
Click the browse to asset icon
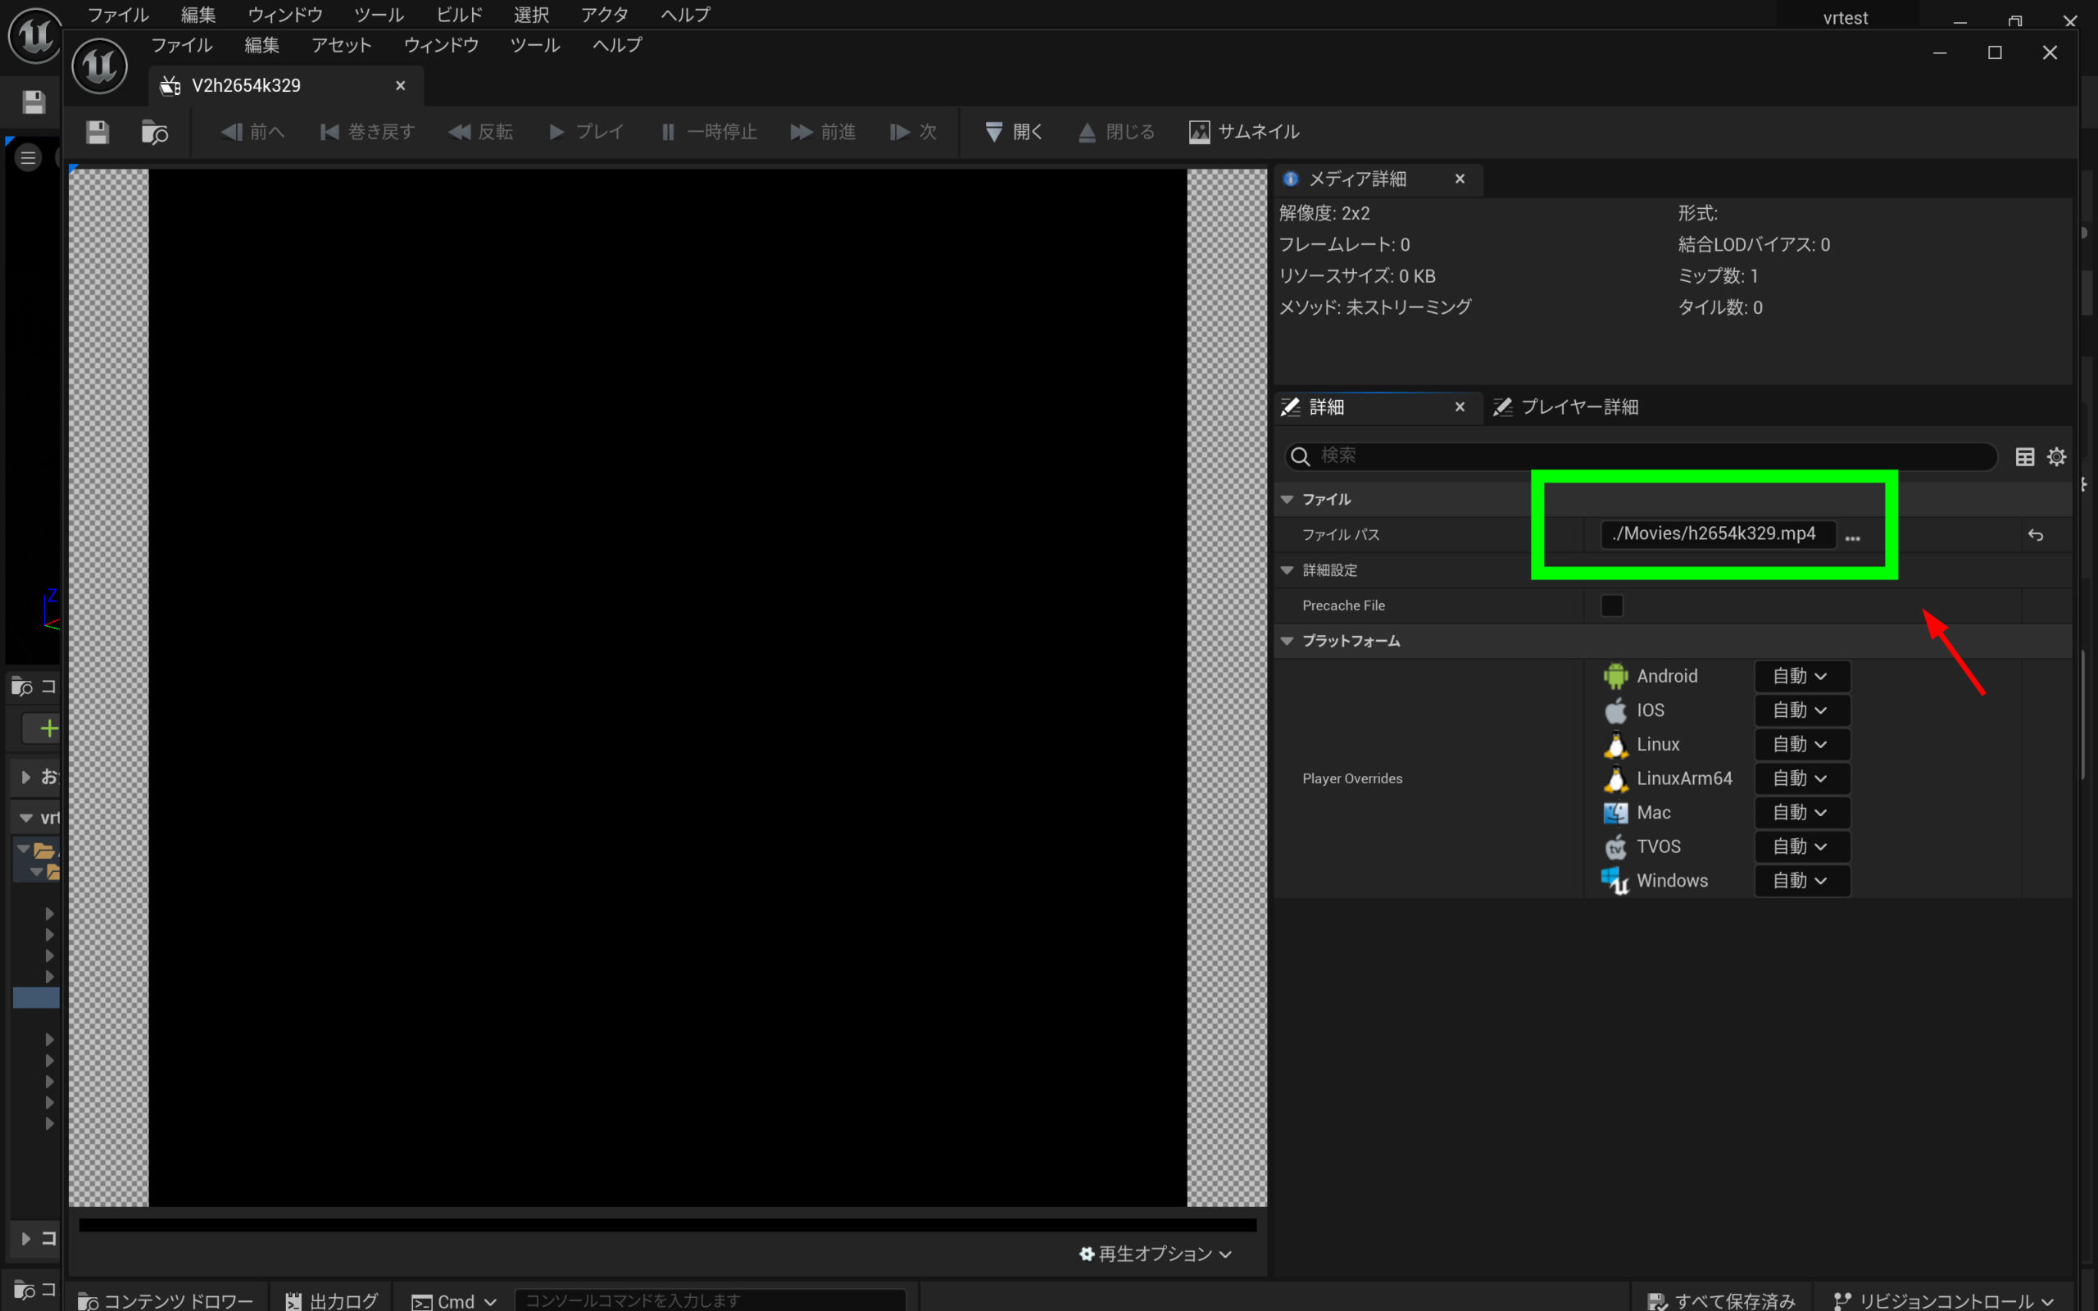point(154,132)
